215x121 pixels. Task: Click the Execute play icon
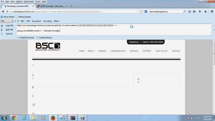2,34
